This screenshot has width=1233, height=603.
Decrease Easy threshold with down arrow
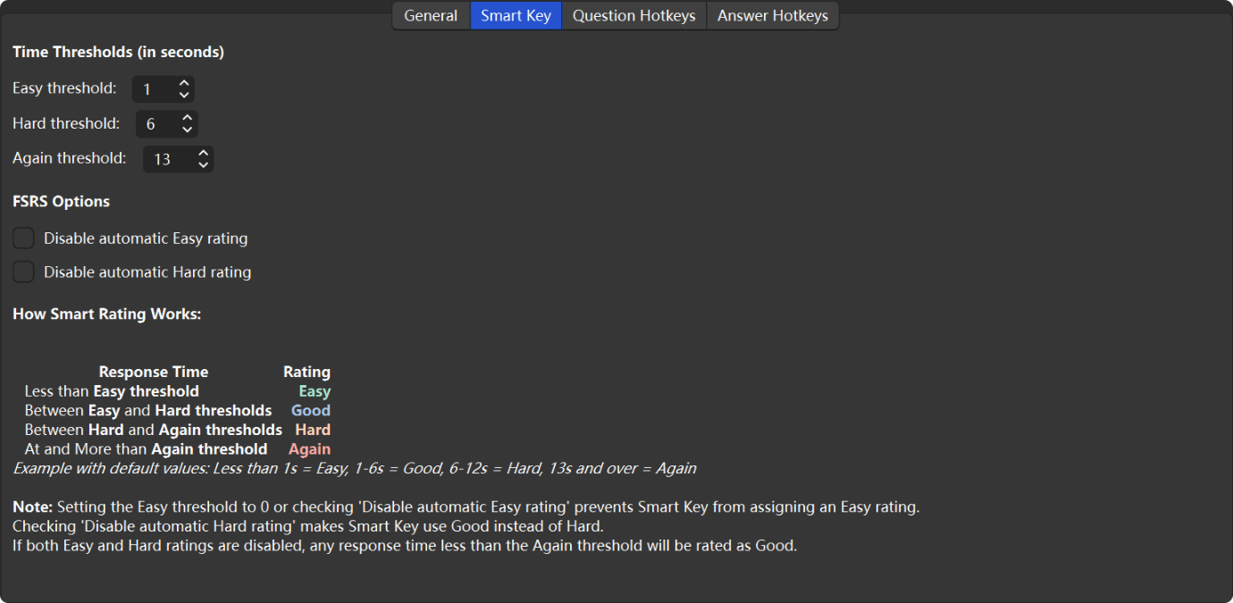click(x=184, y=95)
